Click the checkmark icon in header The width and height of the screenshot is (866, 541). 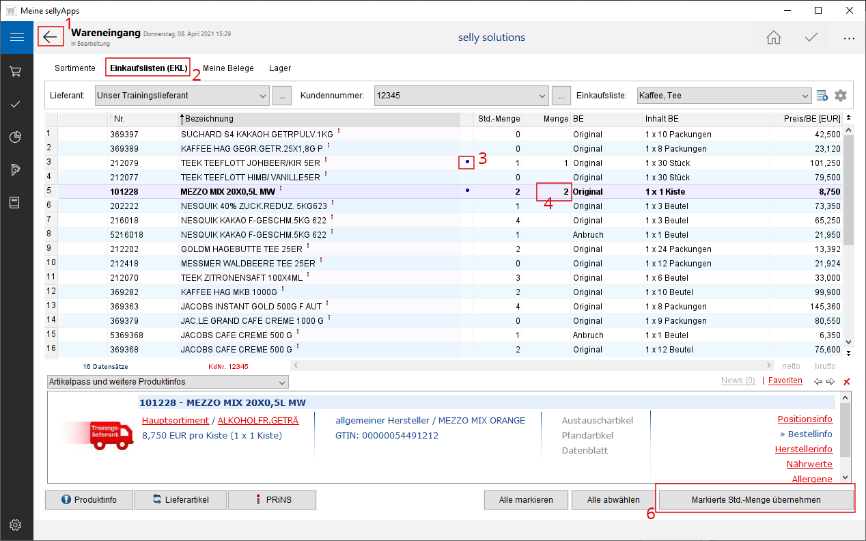[811, 38]
